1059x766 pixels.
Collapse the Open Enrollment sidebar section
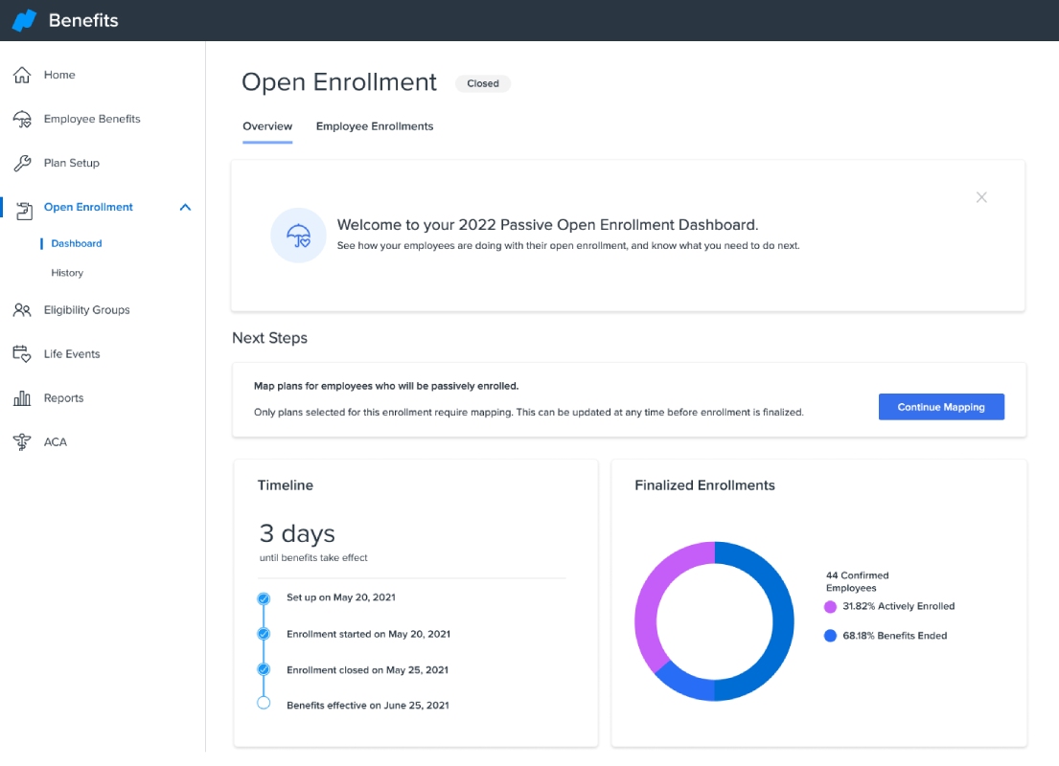tap(185, 207)
